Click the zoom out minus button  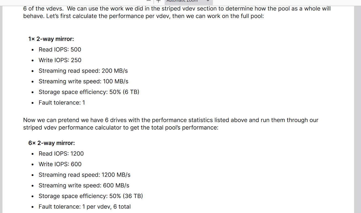click(x=149, y=1)
